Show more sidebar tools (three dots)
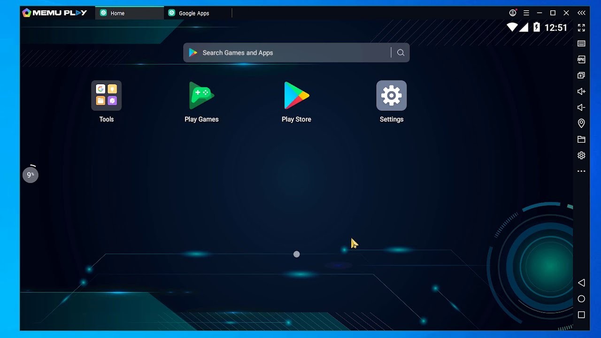The height and width of the screenshot is (338, 601). point(581,171)
